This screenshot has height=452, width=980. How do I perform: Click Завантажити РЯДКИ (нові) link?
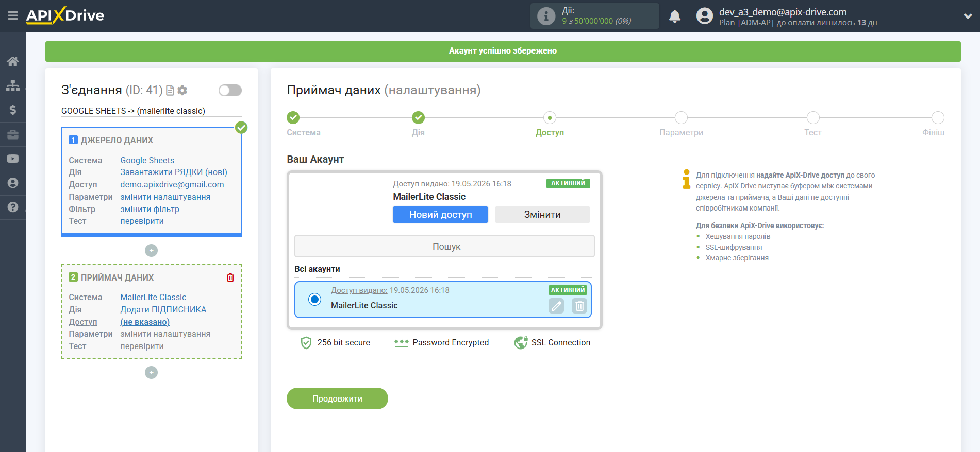coord(174,172)
